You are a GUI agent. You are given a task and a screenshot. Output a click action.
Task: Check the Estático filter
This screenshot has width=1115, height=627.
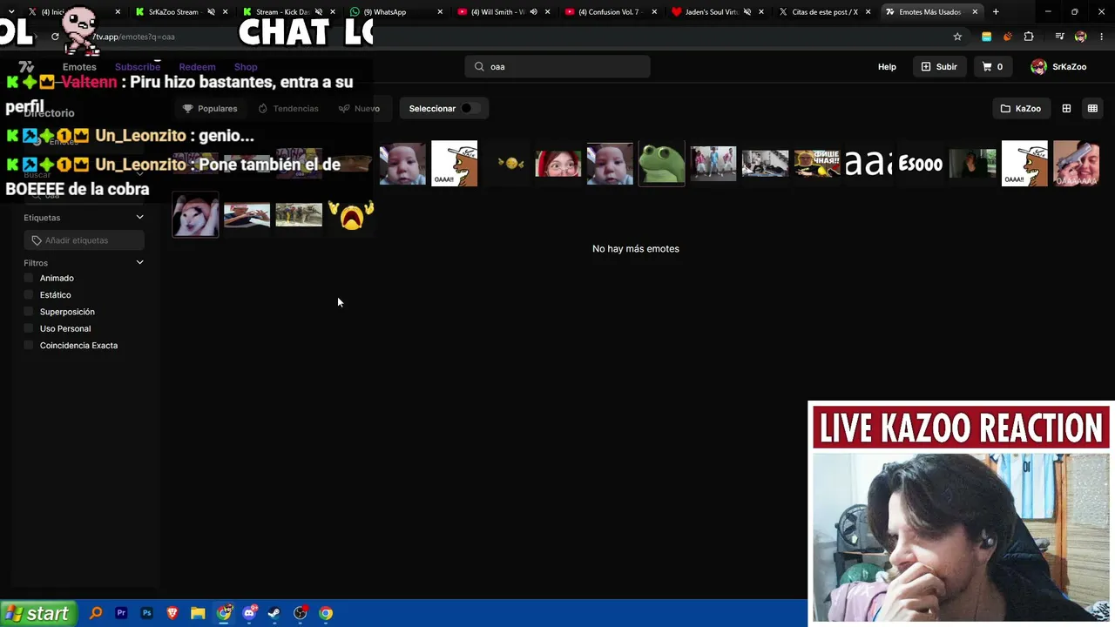tap(29, 295)
